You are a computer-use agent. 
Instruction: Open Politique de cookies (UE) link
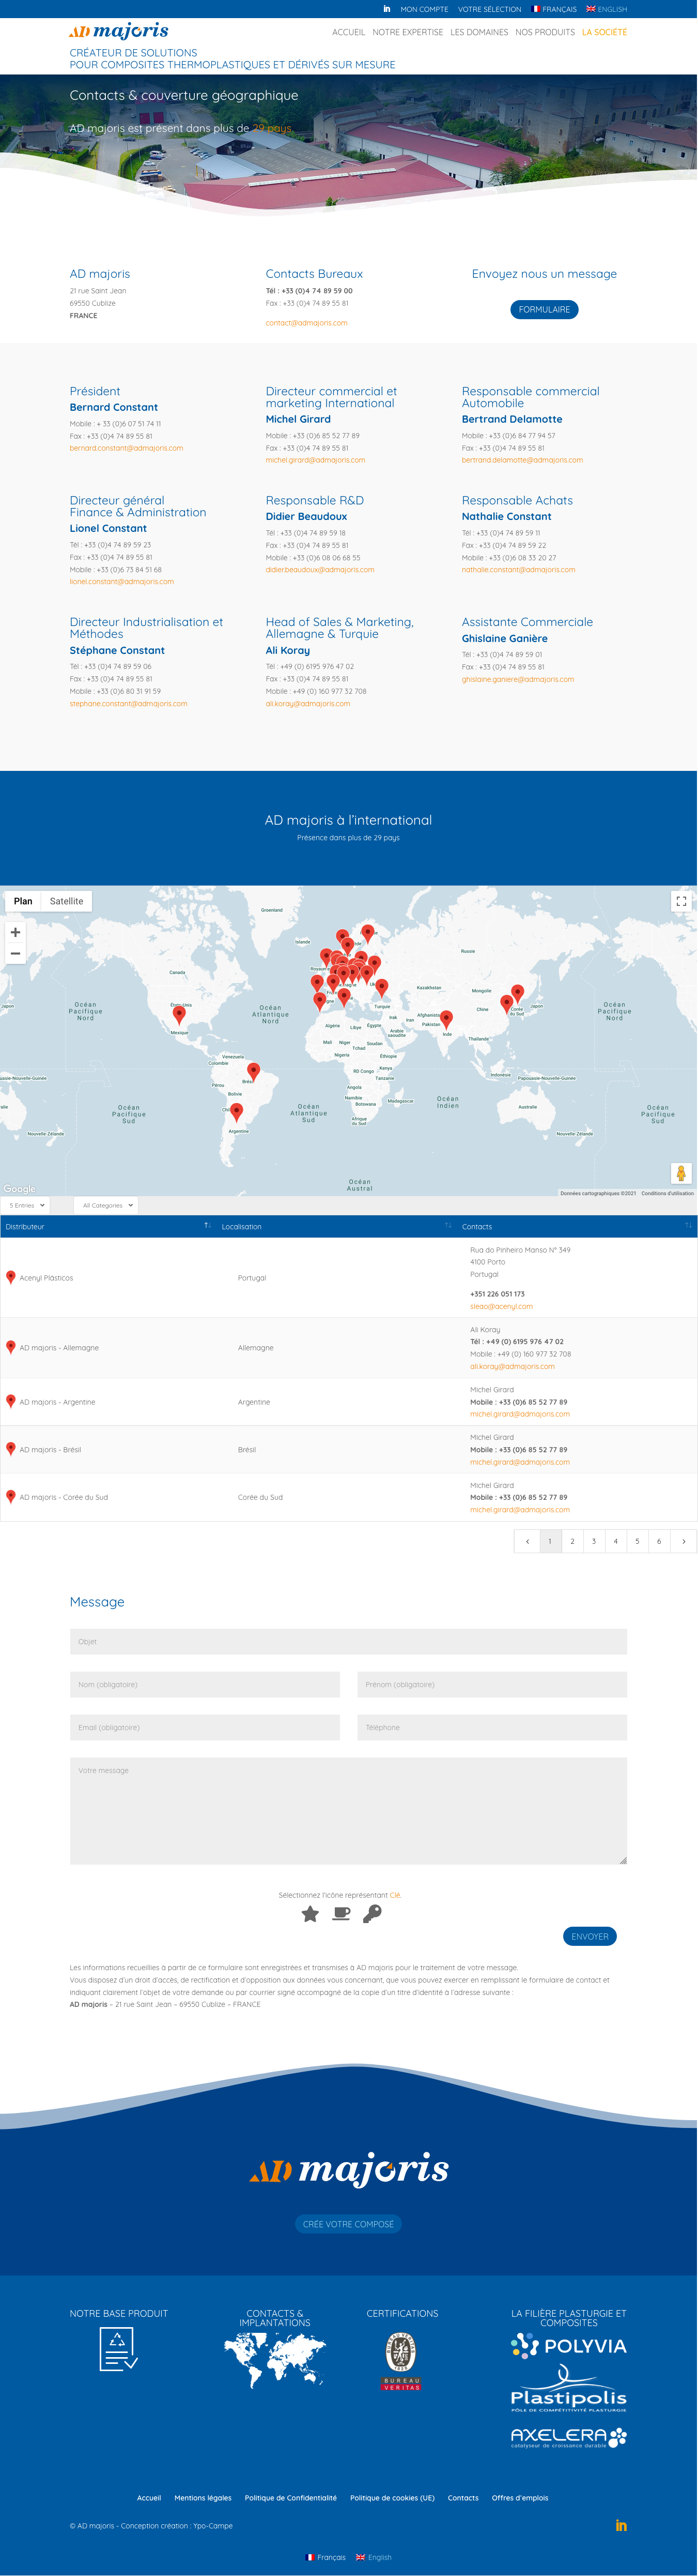[x=393, y=2497]
